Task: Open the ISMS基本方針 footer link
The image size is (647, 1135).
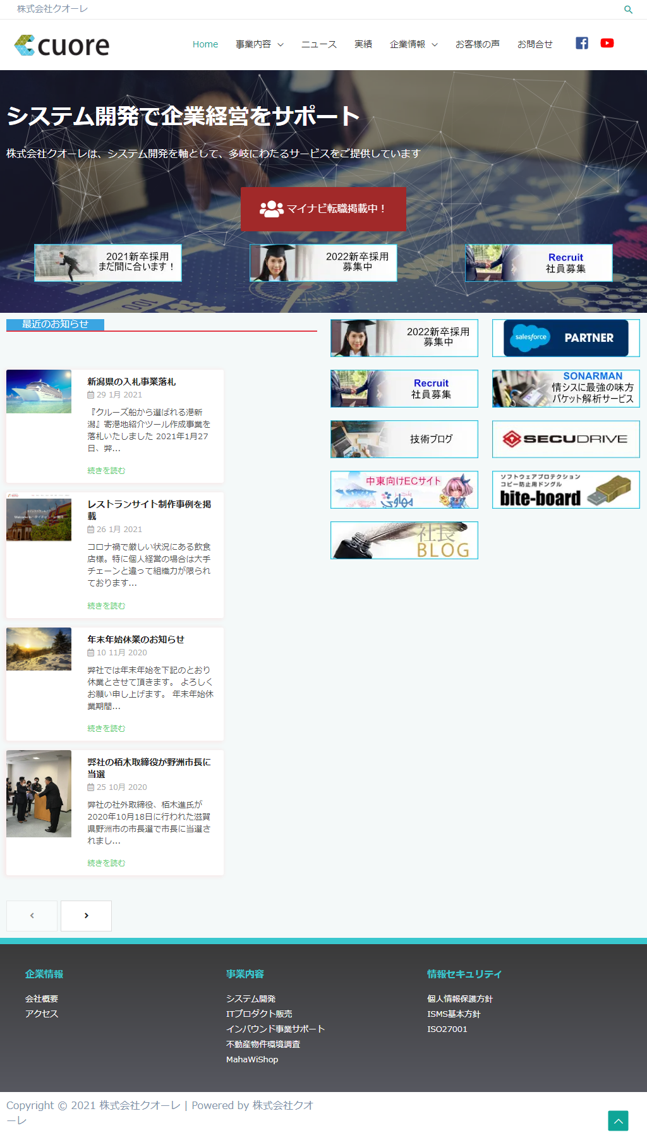Action: pyautogui.click(x=454, y=1014)
